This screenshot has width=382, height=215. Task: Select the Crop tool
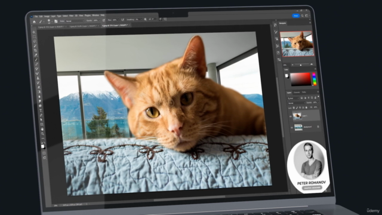click(36, 50)
